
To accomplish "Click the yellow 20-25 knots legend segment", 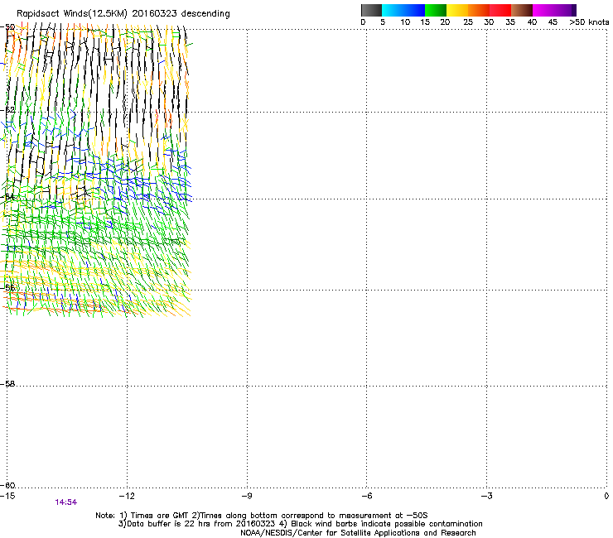I will coord(457,10).
